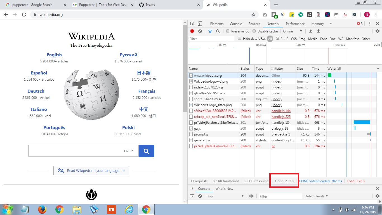The image size is (382, 215).
Task: Click the import HAR file icon
Action: [311, 31]
